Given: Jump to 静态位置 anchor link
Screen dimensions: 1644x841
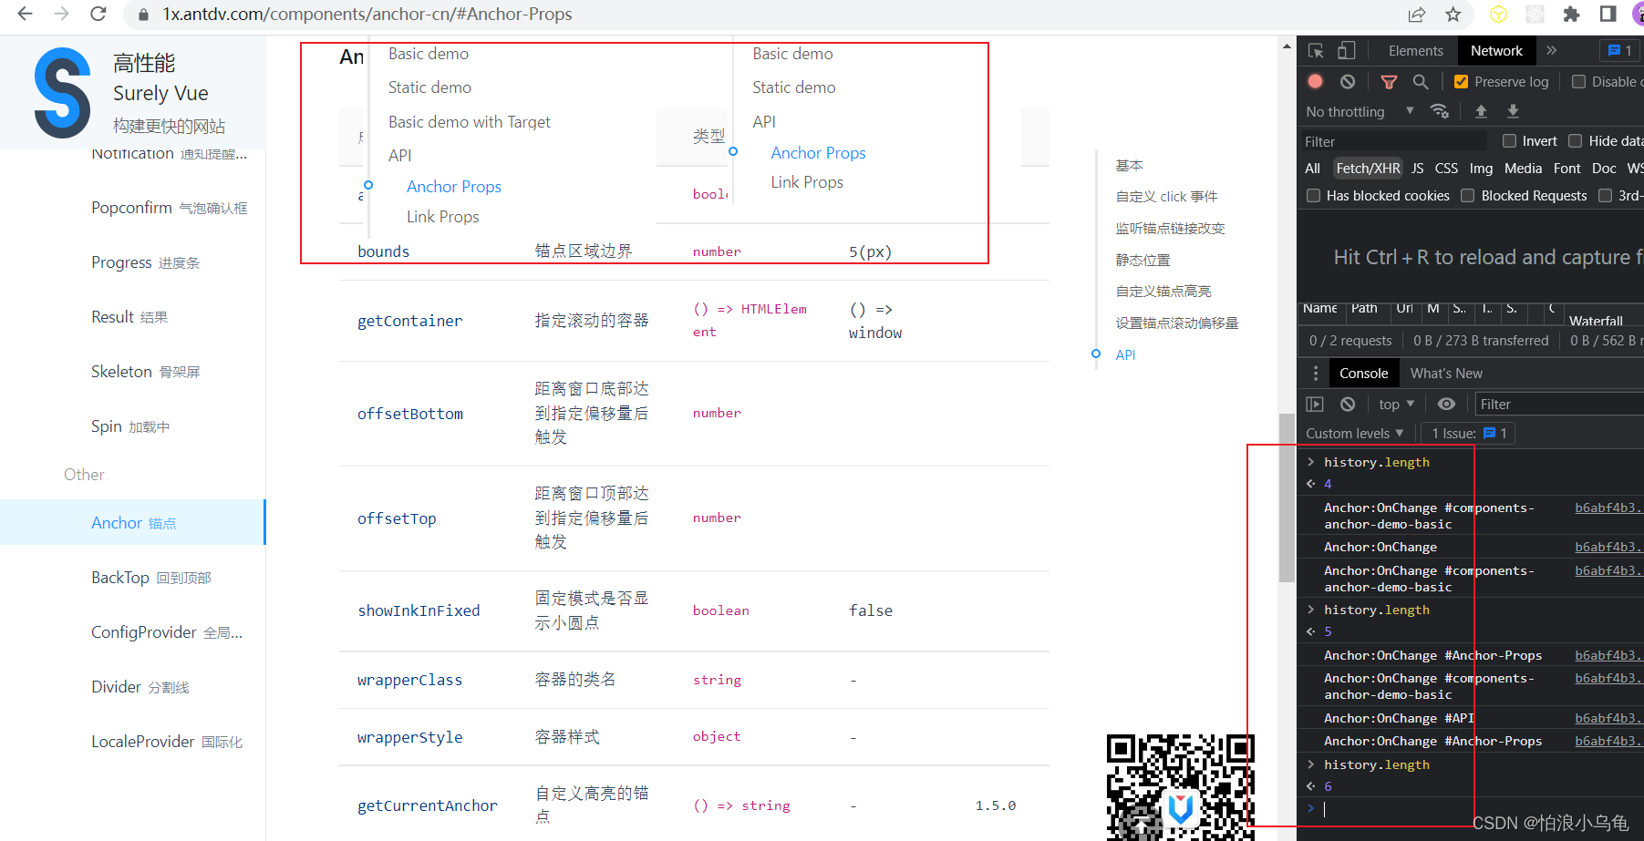Looking at the screenshot, I should point(1143,260).
